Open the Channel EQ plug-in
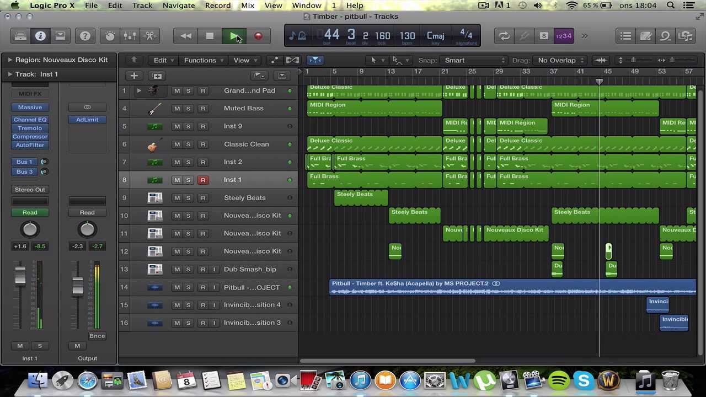The image size is (706, 397). [30, 120]
